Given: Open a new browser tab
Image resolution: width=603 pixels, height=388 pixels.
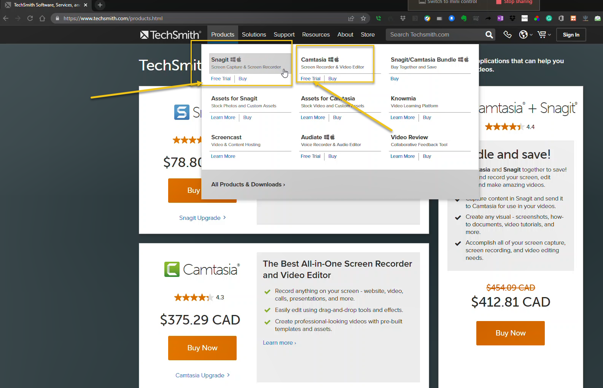Looking at the screenshot, I should pyautogui.click(x=100, y=5).
